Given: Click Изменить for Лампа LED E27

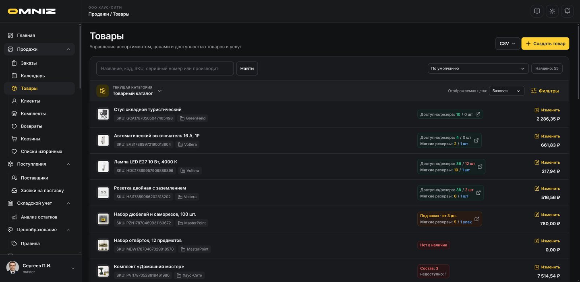Looking at the screenshot, I should [x=547, y=163].
